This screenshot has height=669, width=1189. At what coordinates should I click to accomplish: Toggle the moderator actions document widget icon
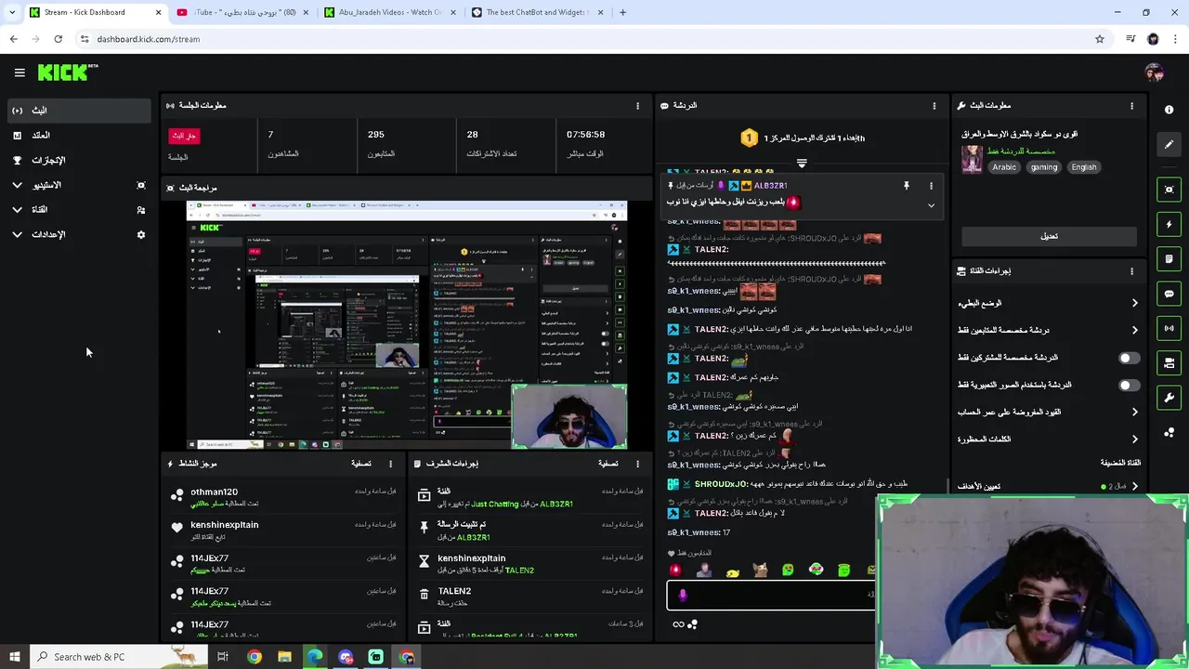click(1169, 258)
